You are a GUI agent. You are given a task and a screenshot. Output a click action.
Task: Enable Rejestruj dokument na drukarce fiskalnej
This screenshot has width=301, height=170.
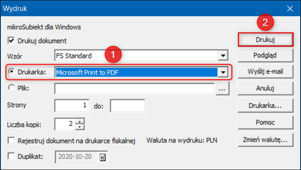click(11, 140)
